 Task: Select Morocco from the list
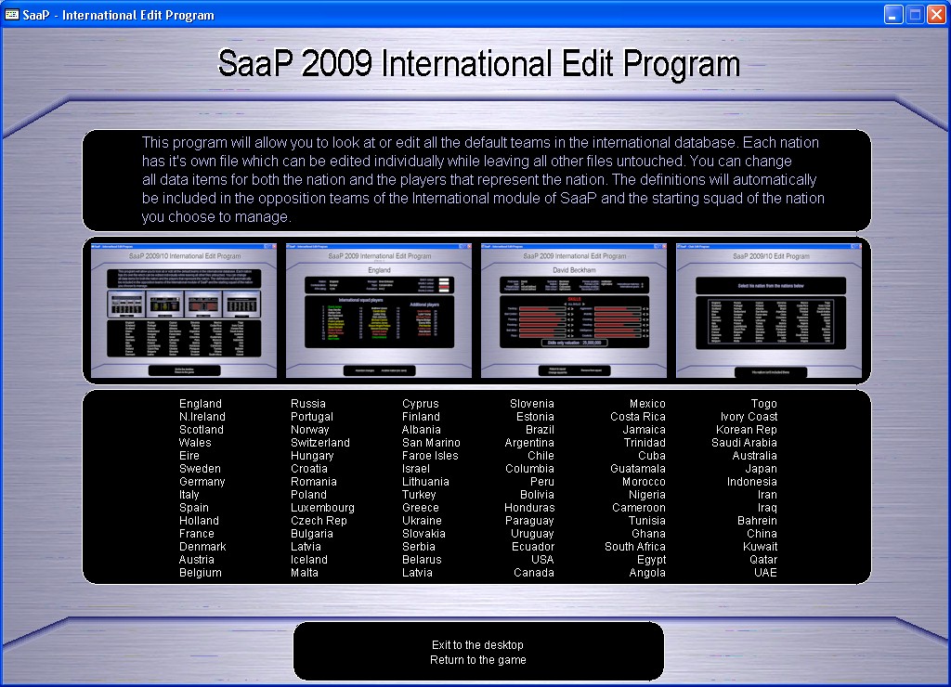pyautogui.click(x=645, y=482)
